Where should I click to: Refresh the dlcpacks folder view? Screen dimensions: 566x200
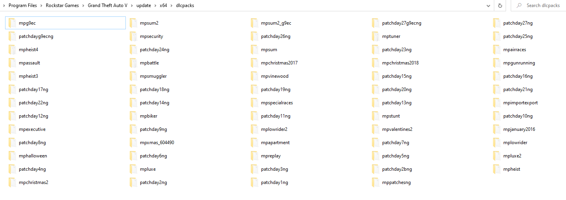[500, 5]
